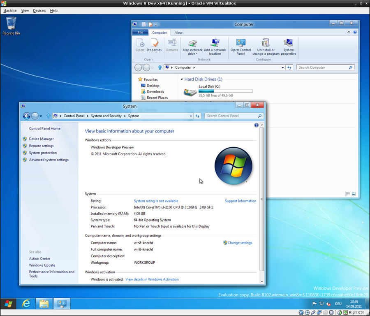Click the Search Computer field
Screen dimensions: 370x316
tap(326, 67)
